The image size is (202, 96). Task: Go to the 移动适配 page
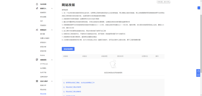[43, 17]
